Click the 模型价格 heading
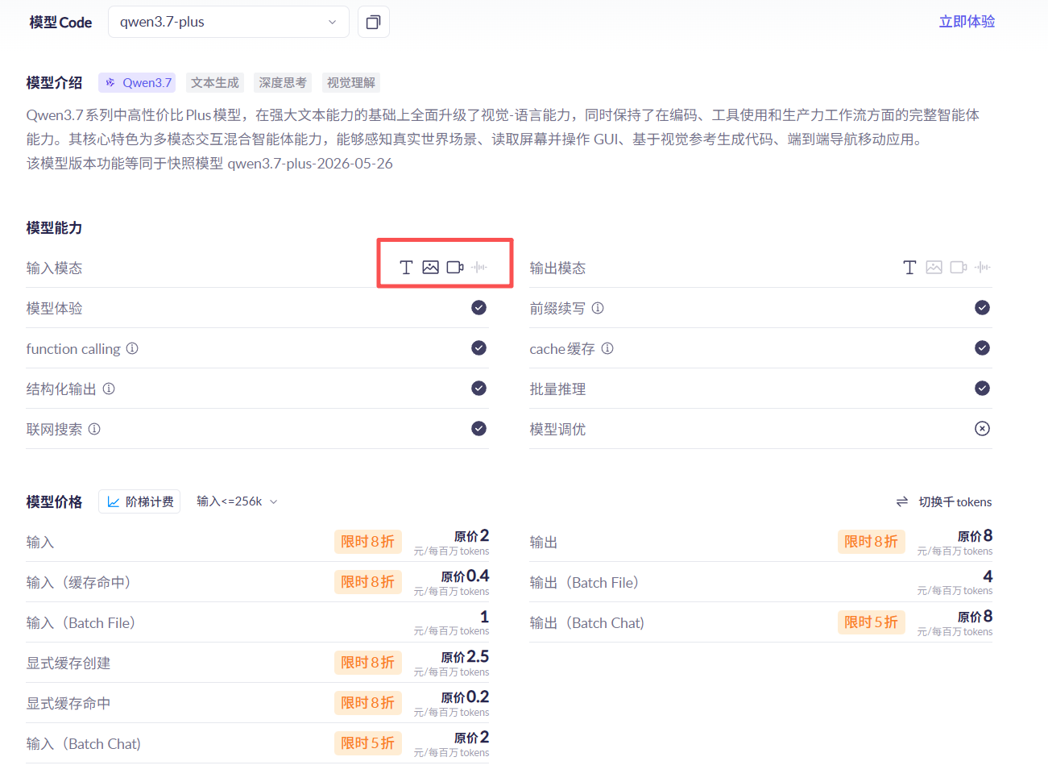 [x=54, y=501]
